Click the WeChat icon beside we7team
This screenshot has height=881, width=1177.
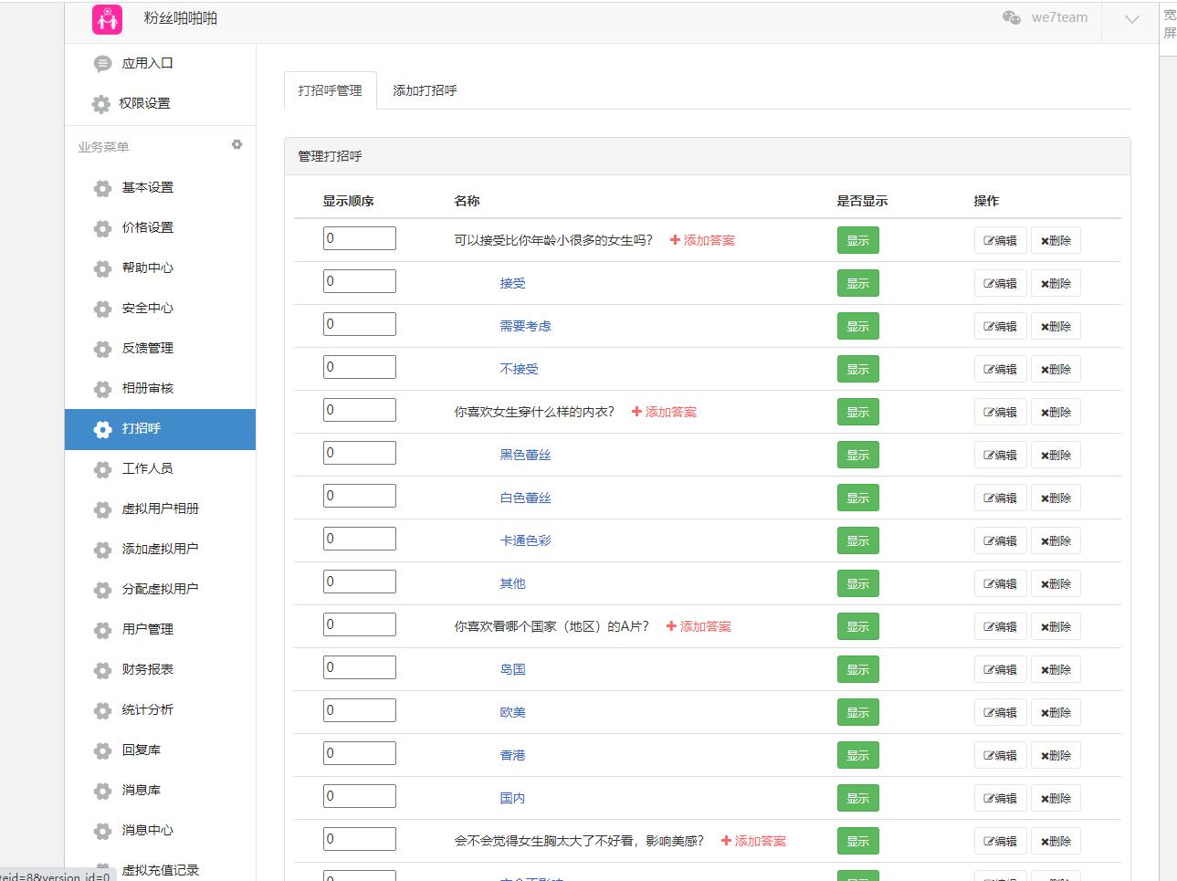(1012, 17)
